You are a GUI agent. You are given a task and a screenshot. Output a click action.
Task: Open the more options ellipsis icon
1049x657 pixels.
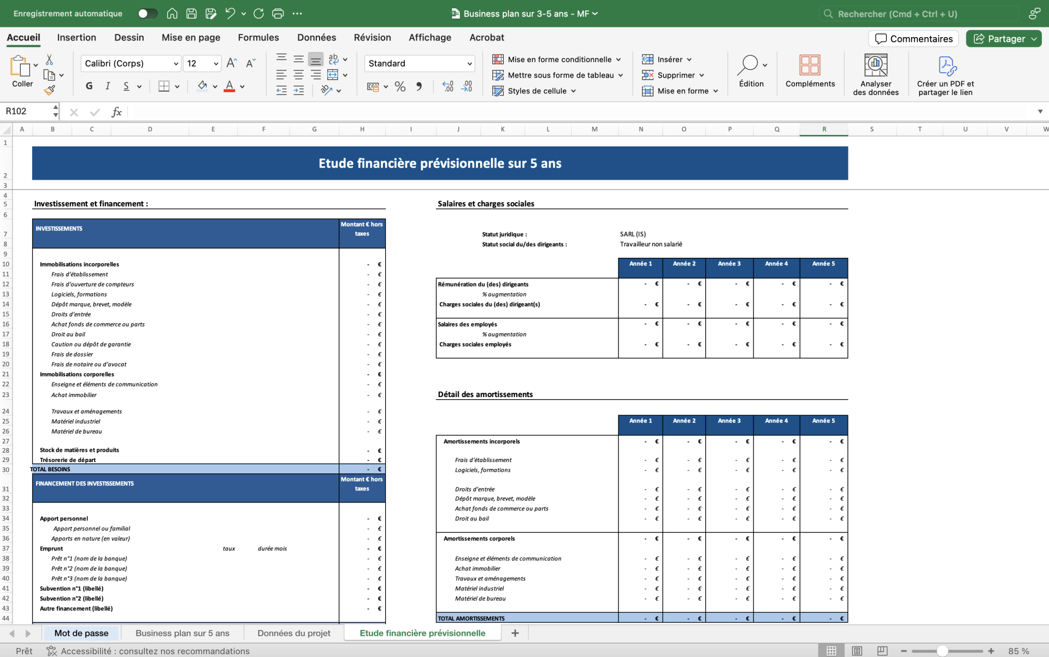pyautogui.click(x=297, y=14)
